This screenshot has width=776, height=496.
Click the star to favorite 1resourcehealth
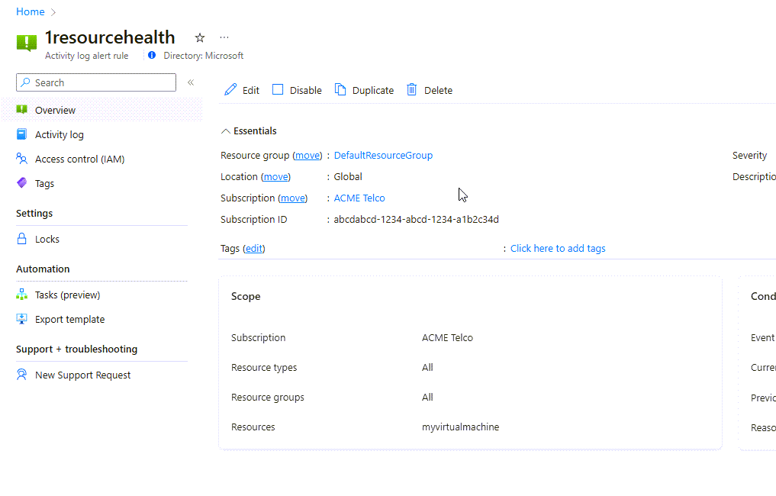tap(199, 37)
